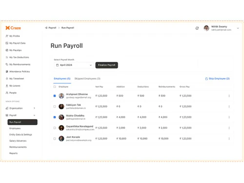Check the Jeet Korade row checkbox
The image size is (244, 183).
pos(55,139)
